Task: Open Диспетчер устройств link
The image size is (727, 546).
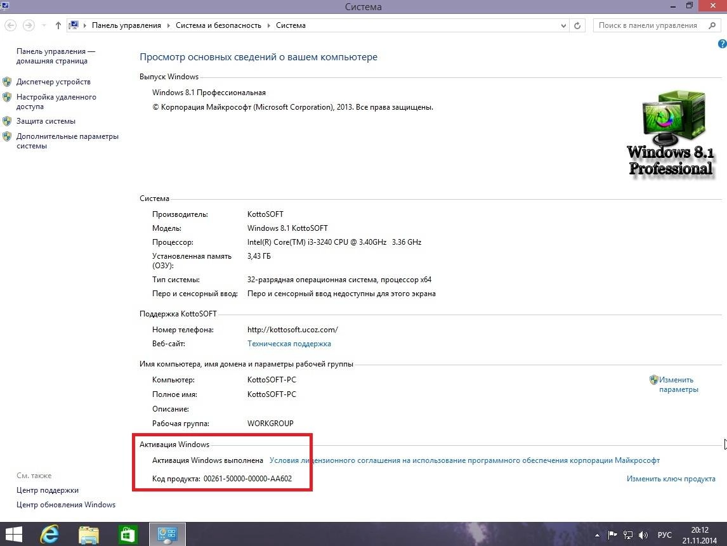Action: coord(53,82)
